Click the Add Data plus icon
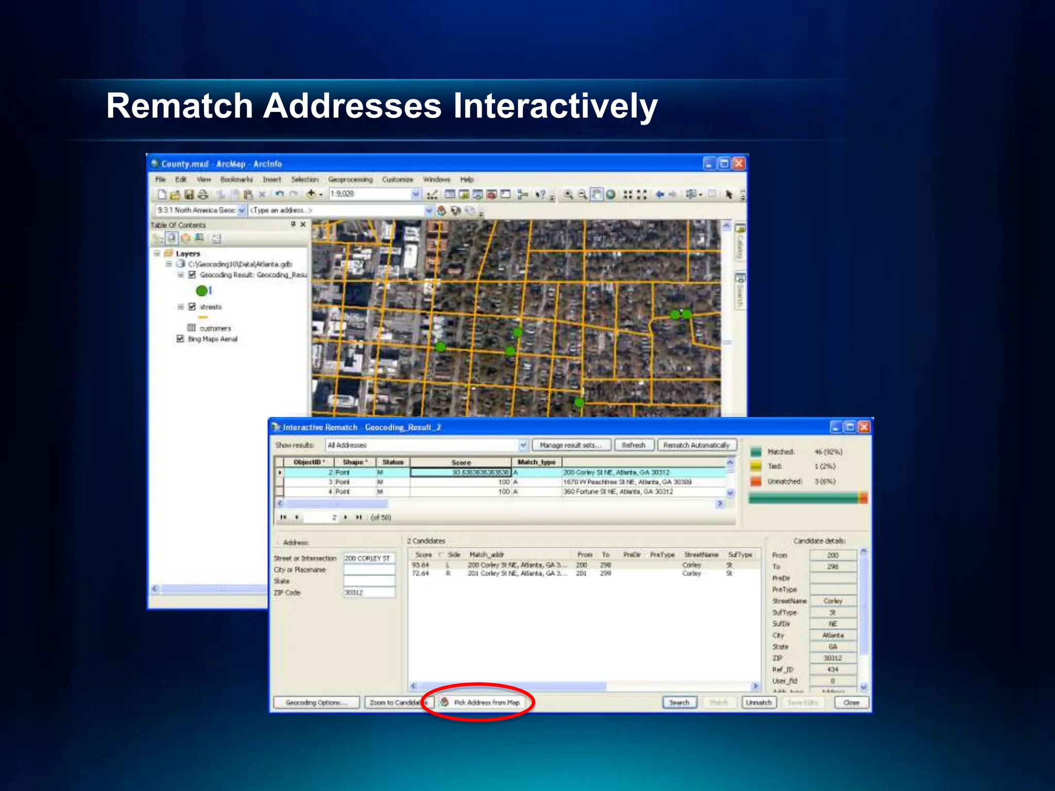 point(311,194)
